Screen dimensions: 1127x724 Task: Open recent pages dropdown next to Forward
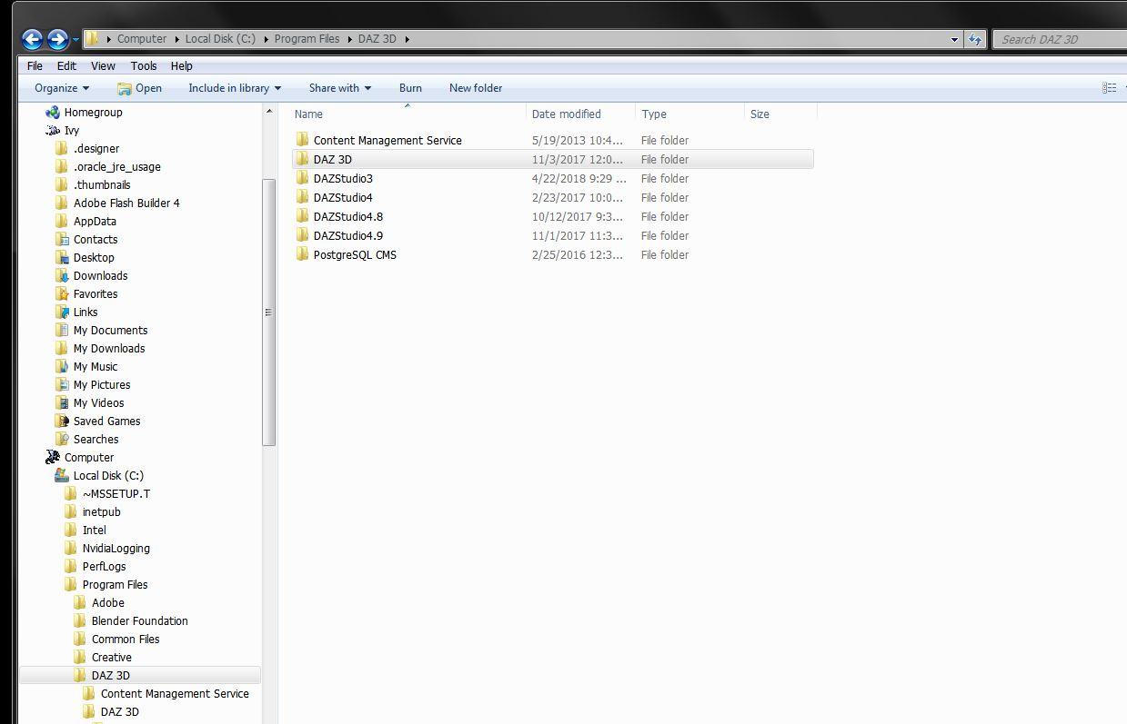(x=75, y=39)
